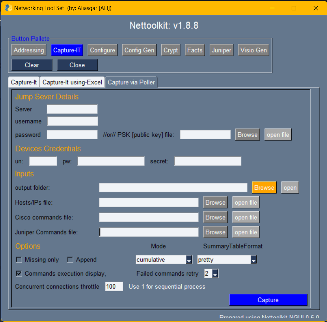Click the Close button in palette
The height and width of the screenshot is (322, 327).
tap(77, 65)
